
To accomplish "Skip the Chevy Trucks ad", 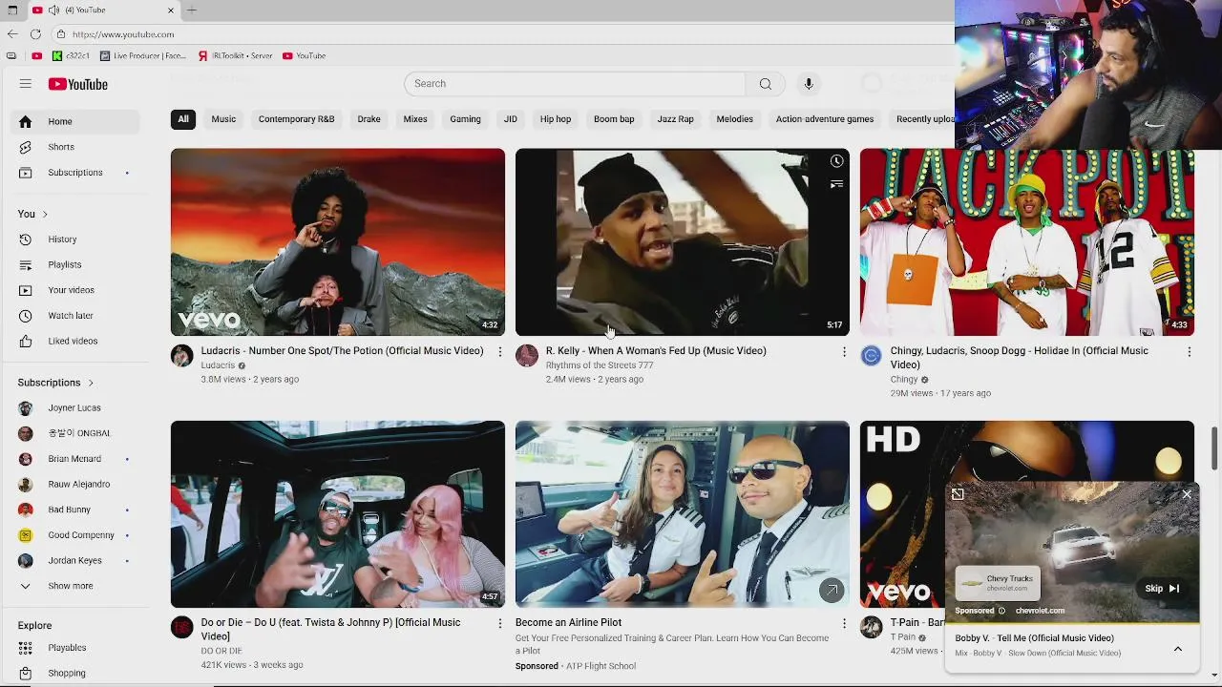I will point(1163,589).
